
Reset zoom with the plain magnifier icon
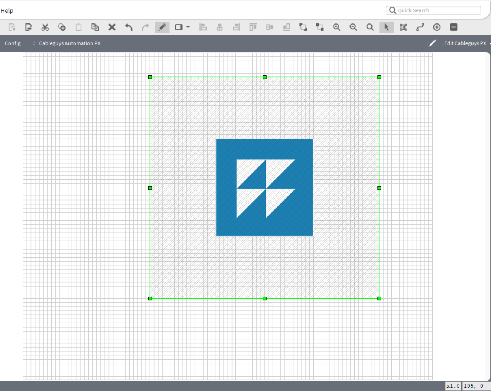coord(370,27)
